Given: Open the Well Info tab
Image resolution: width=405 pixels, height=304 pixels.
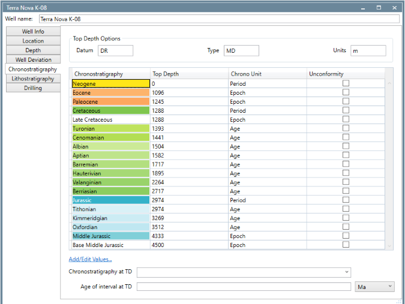Looking at the screenshot, I should 33,31.
